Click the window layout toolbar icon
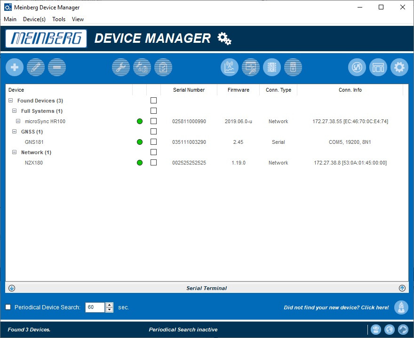 (x=378, y=68)
